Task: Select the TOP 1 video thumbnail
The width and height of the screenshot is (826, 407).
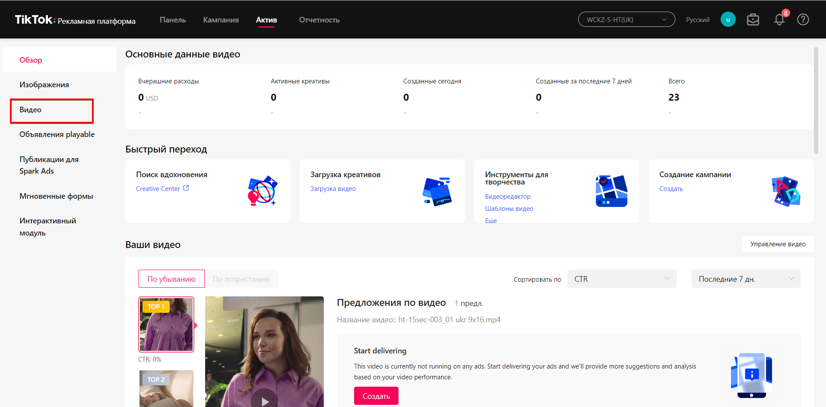Action: (x=166, y=324)
